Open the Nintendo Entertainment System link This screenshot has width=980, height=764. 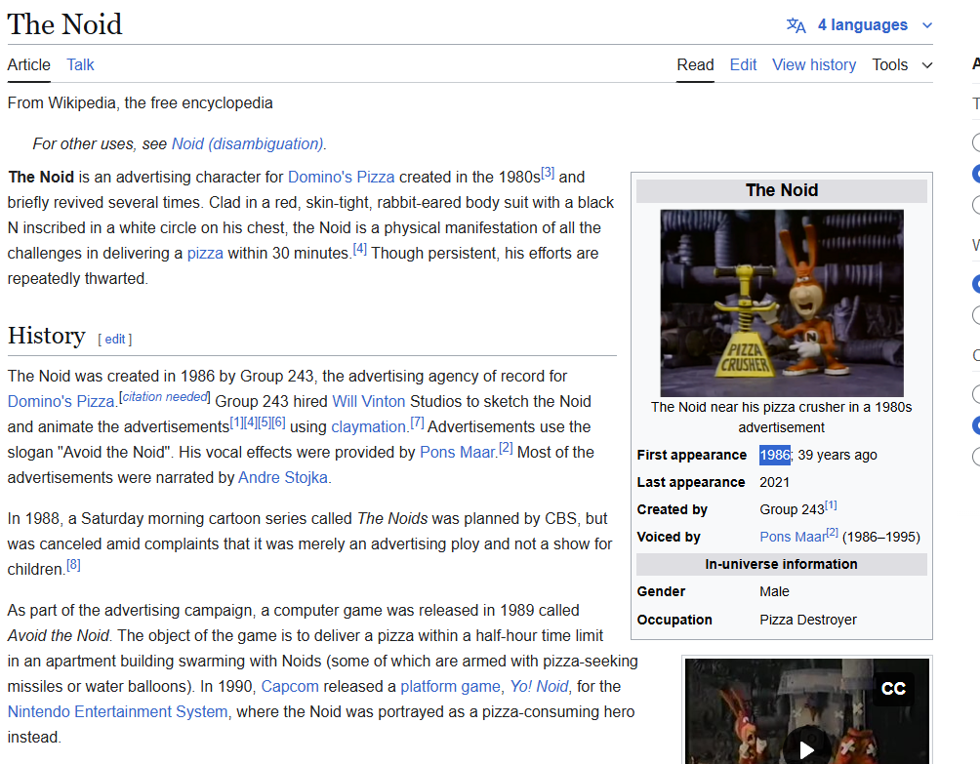point(117,712)
